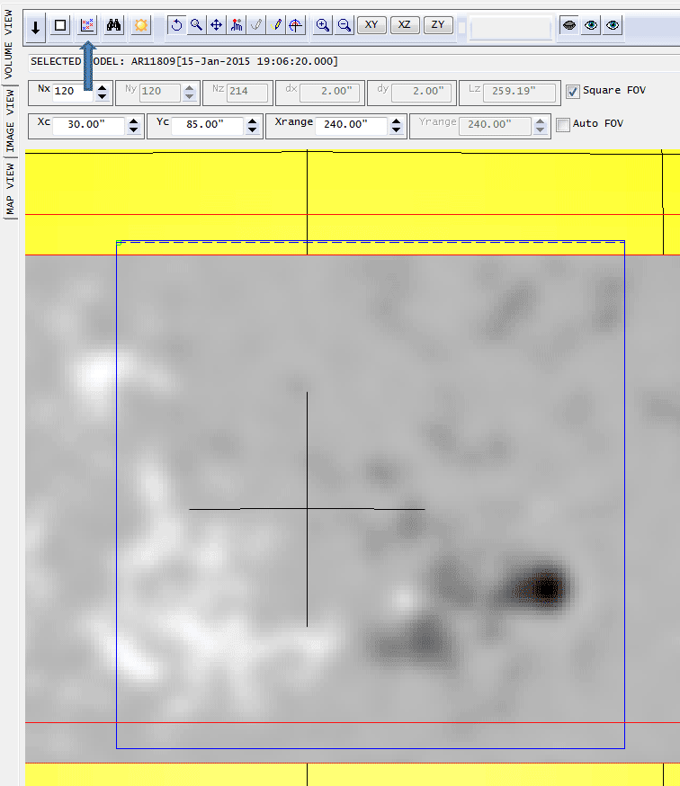The height and width of the screenshot is (786, 680).
Task: Click the Xc input field showing 30.00"
Action: (x=88, y=125)
